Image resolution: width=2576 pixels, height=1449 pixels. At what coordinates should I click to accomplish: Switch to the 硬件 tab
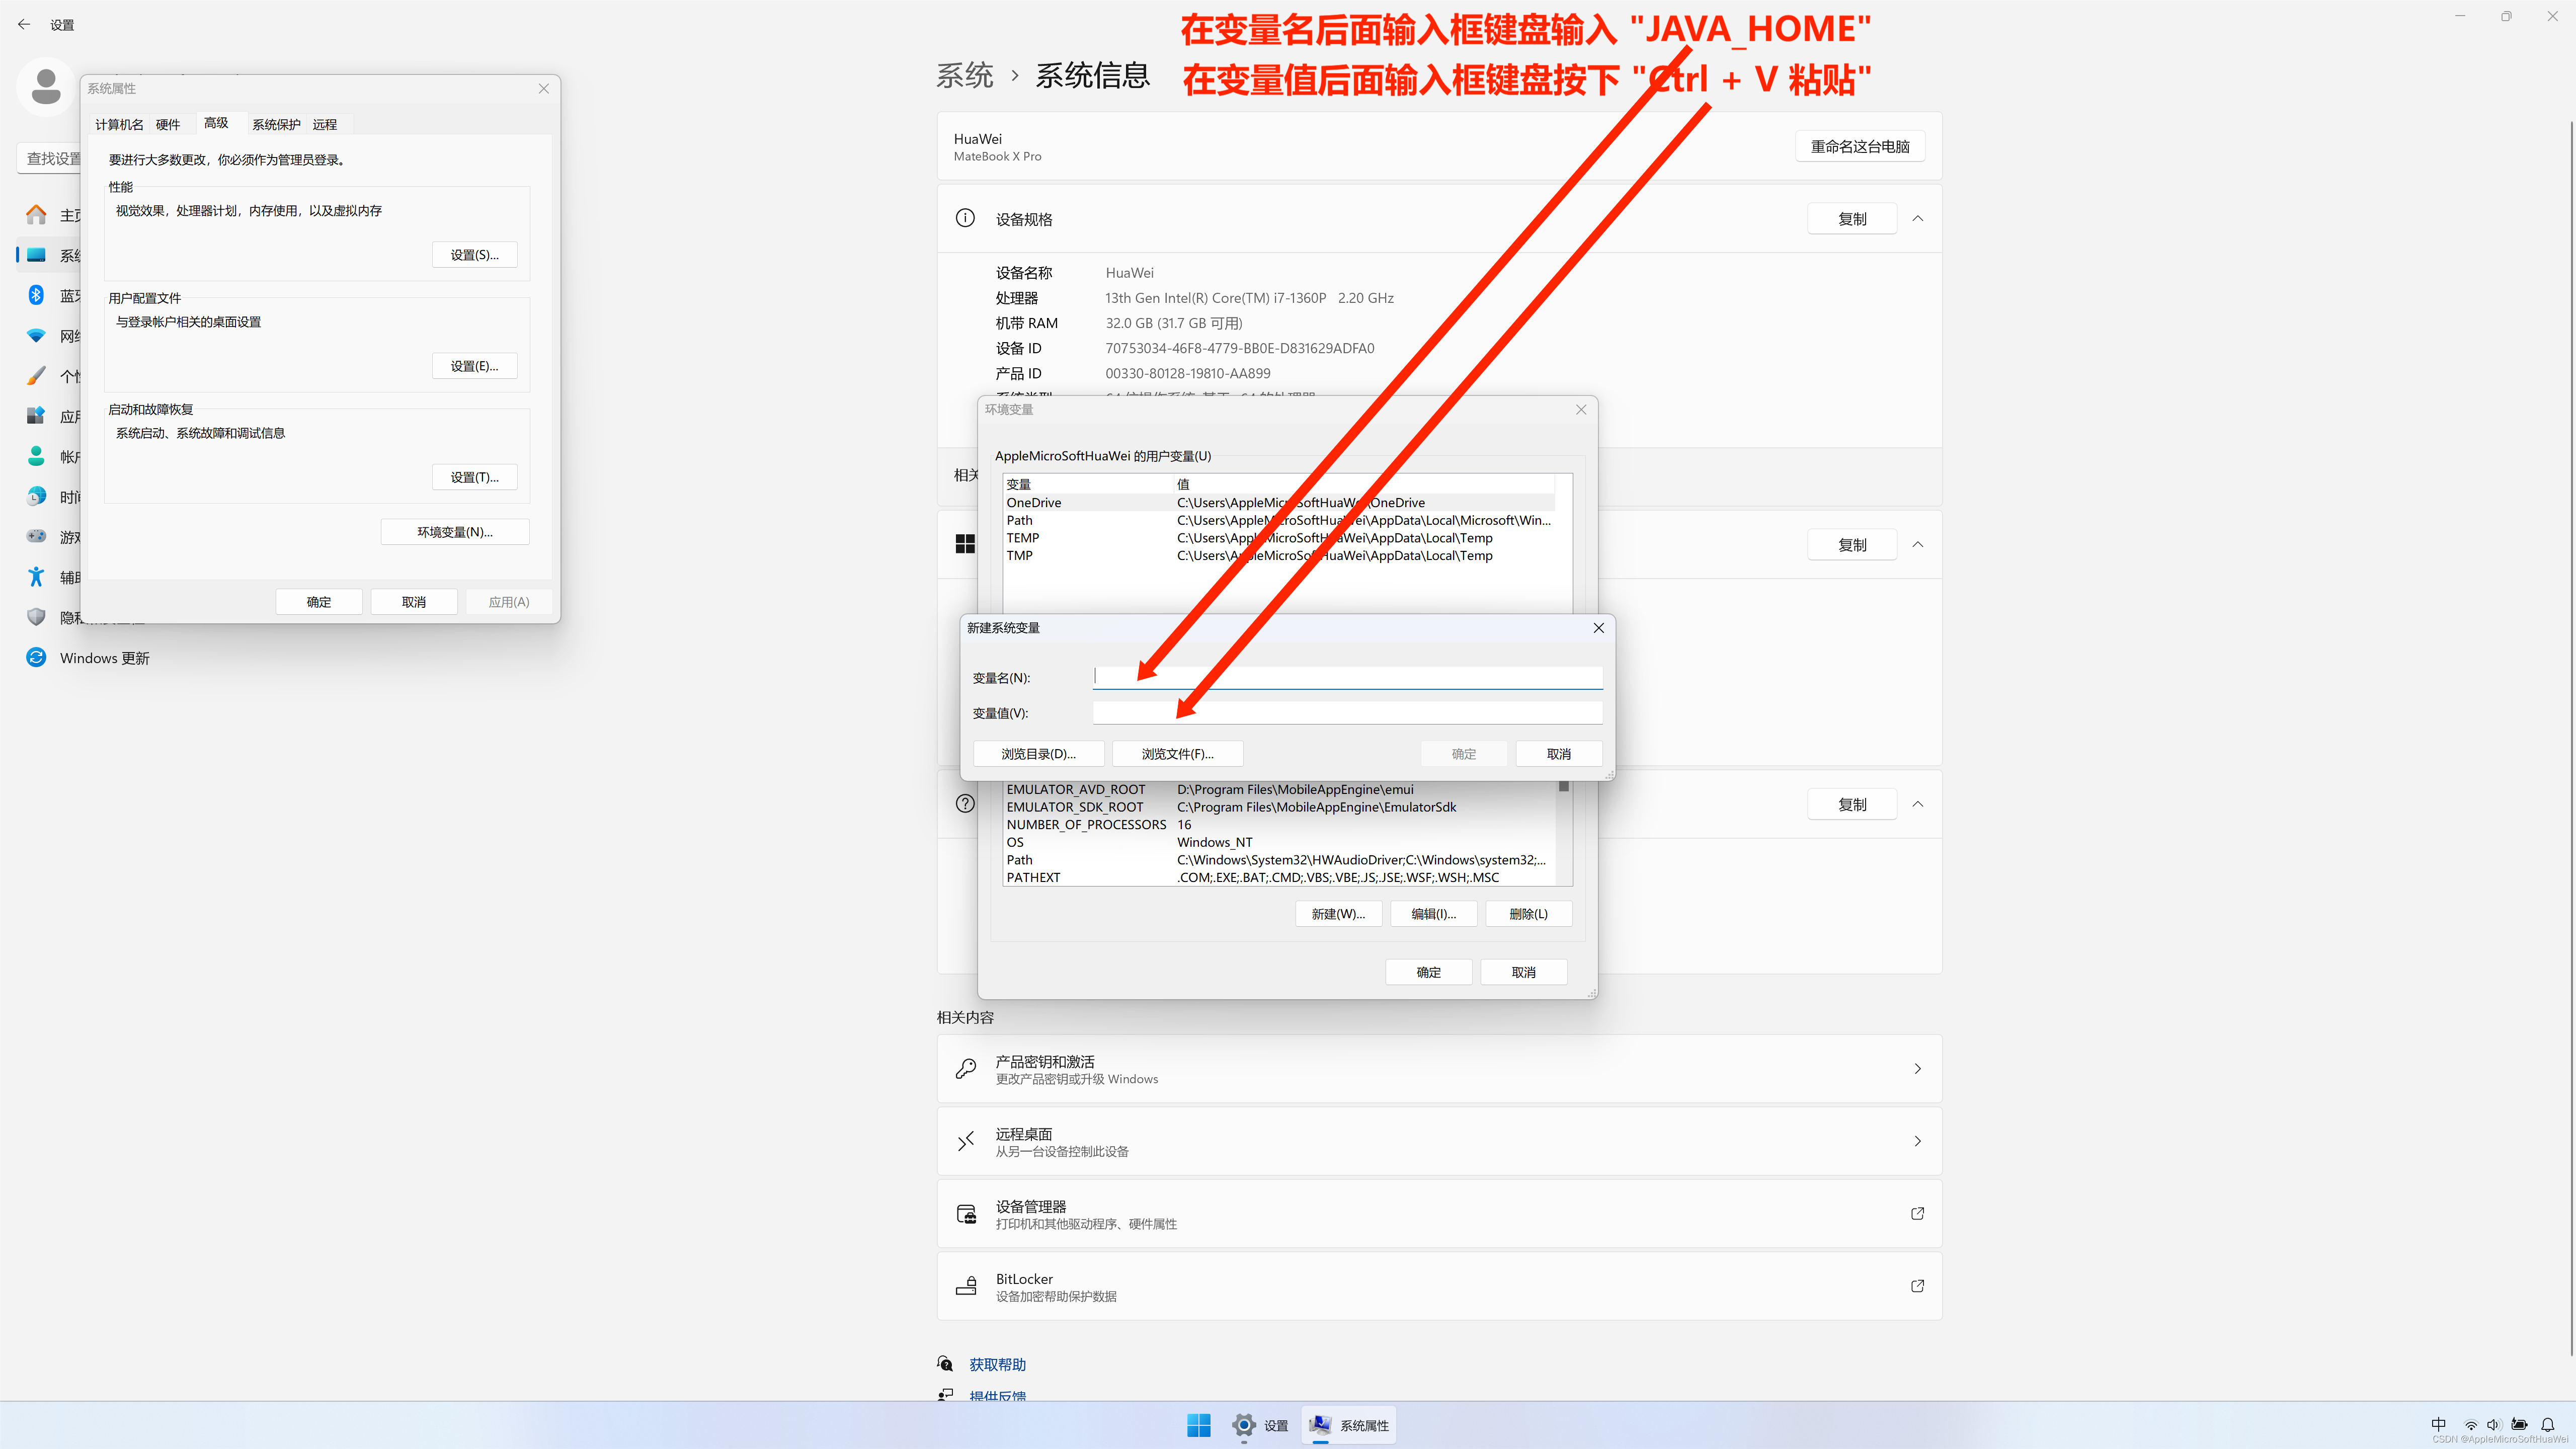click(x=167, y=123)
